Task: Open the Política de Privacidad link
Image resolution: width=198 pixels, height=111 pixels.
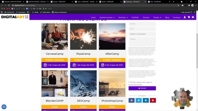Action: 135,85
